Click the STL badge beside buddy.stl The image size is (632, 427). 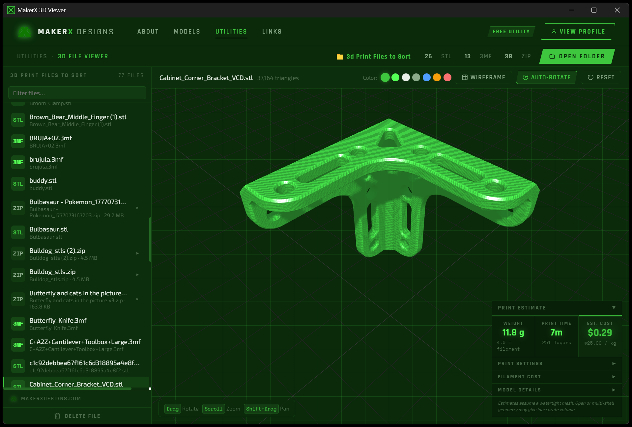[x=18, y=184]
